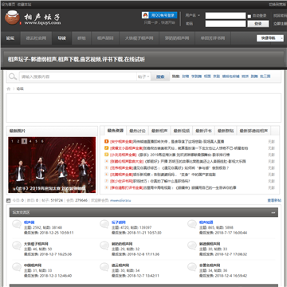This screenshot has width=287, height=287.
Task: Click the jar logo of 相声坛子
Action: click(12, 18)
